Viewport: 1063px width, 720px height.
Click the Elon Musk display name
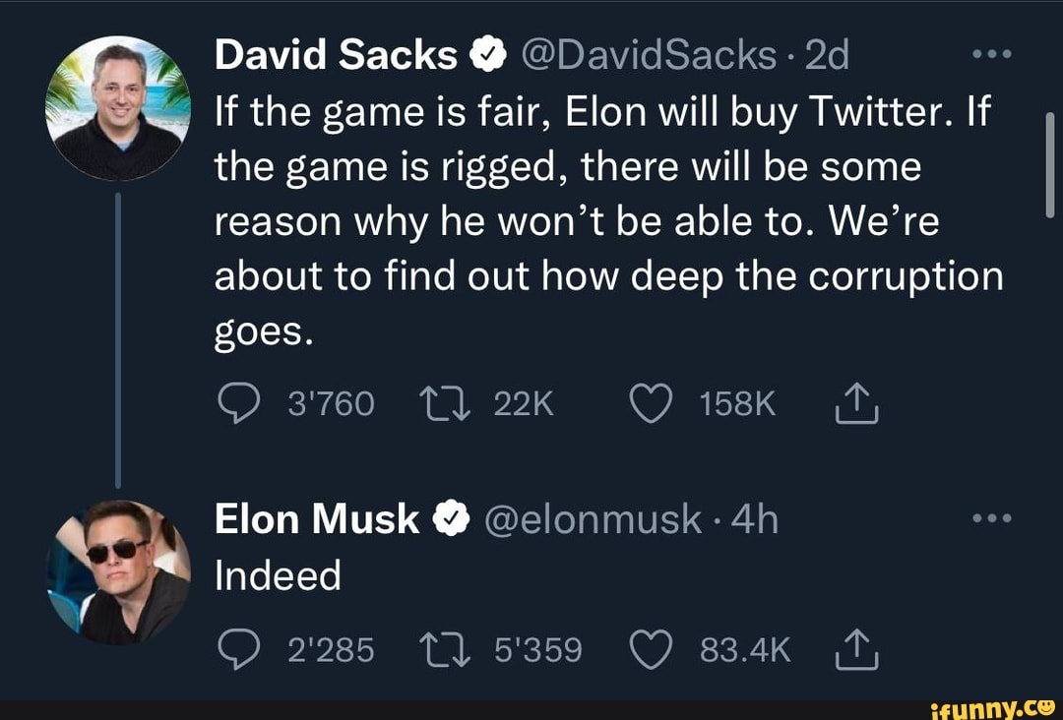coord(317,519)
